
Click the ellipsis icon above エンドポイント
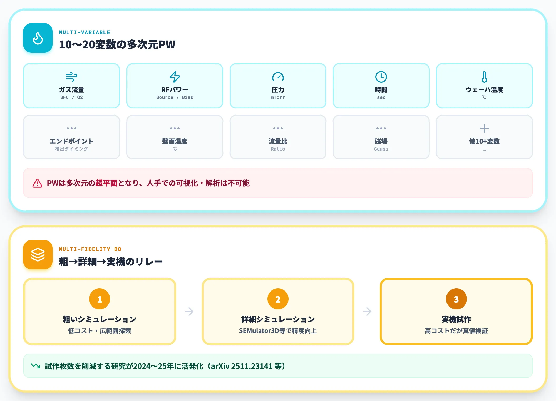click(72, 128)
